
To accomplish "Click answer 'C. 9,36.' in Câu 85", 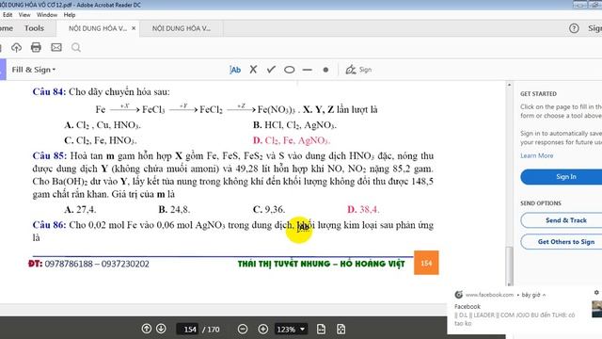I will tap(269, 209).
